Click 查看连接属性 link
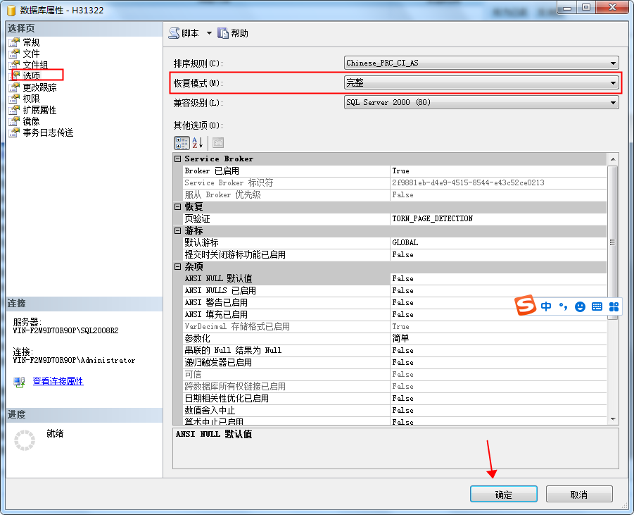634x515 pixels. [58, 381]
